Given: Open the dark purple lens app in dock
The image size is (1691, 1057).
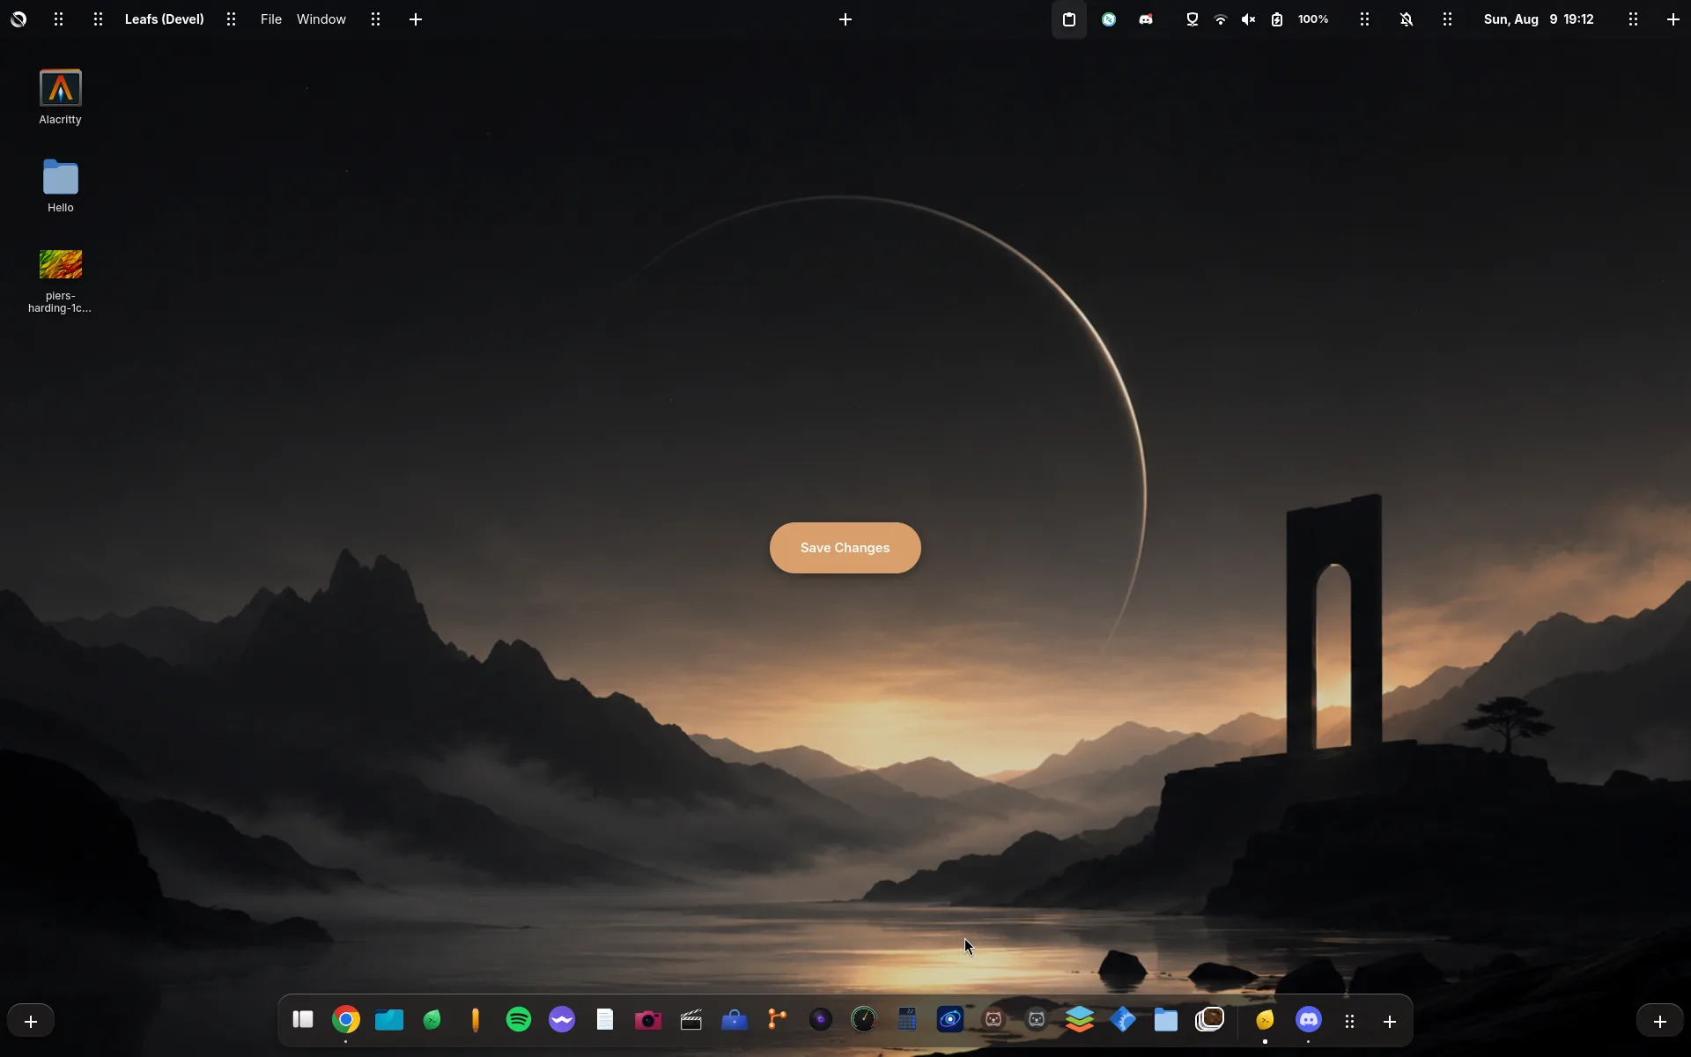Looking at the screenshot, I should pyautogui.click(x=821, y=1020).
